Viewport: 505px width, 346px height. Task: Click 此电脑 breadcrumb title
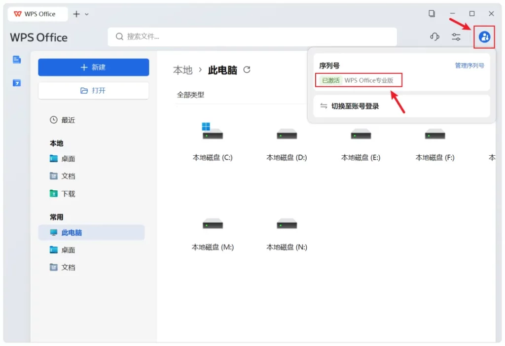[222, 70]
